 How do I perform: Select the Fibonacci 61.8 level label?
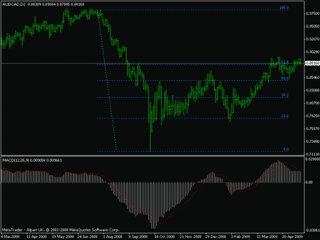pos(285,62)
